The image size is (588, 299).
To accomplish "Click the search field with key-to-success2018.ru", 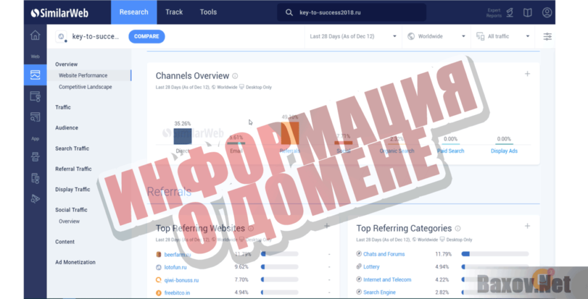I will [x=351, y=12].
